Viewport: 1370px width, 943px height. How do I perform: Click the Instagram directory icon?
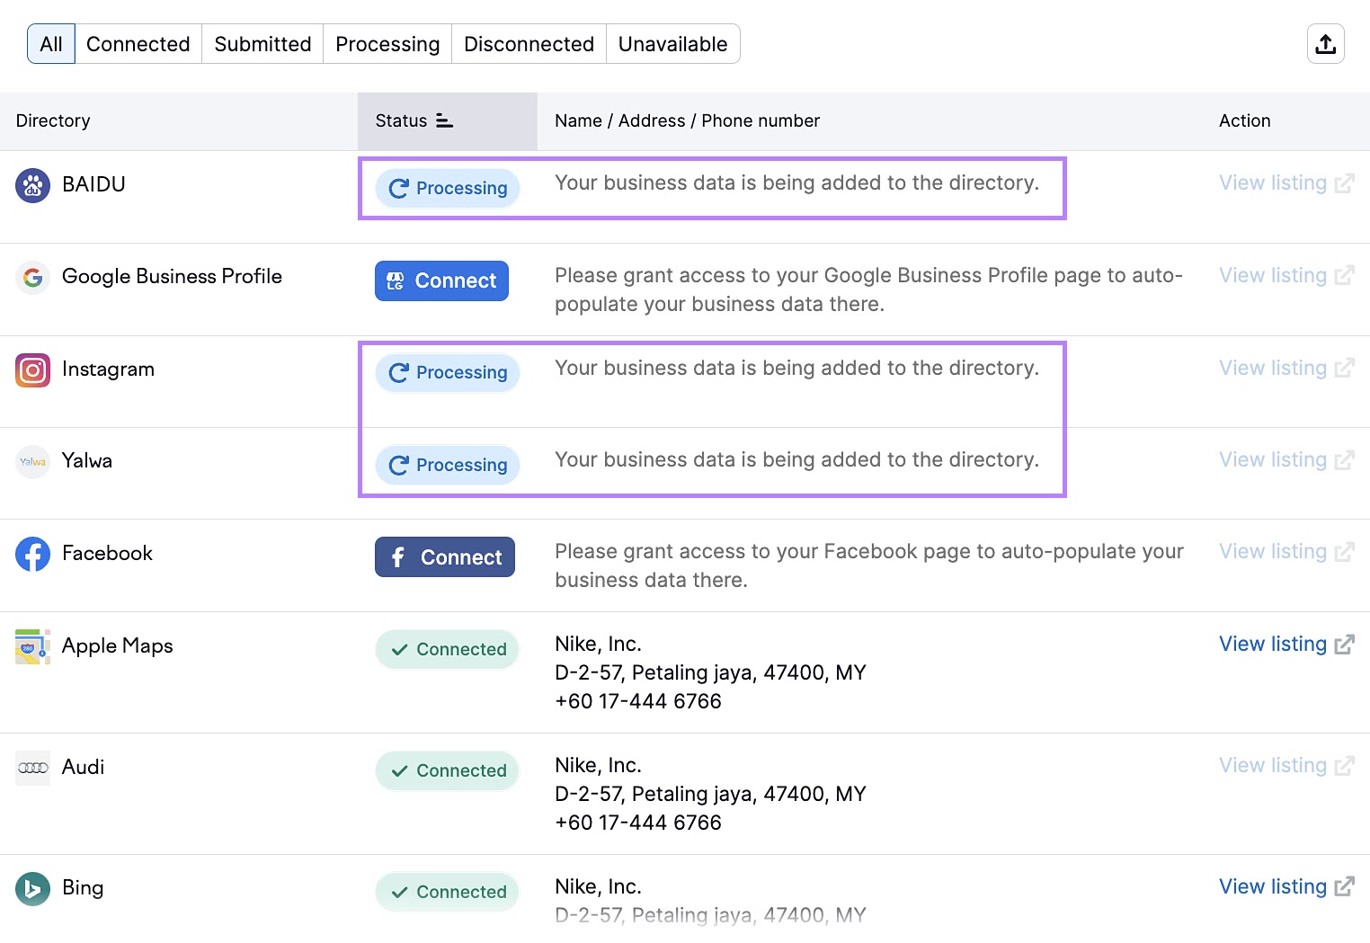[32, 370]
